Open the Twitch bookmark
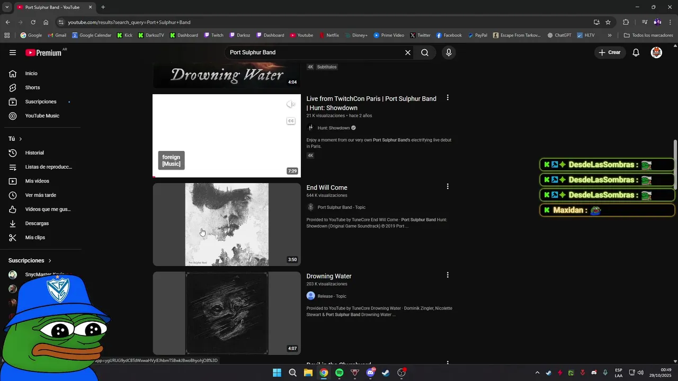This screenshot has width=678, height=381. coord(213,35)
